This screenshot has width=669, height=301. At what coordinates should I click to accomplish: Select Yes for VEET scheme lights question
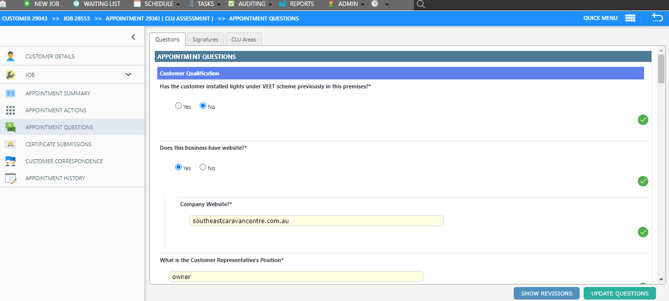[179, 106]
